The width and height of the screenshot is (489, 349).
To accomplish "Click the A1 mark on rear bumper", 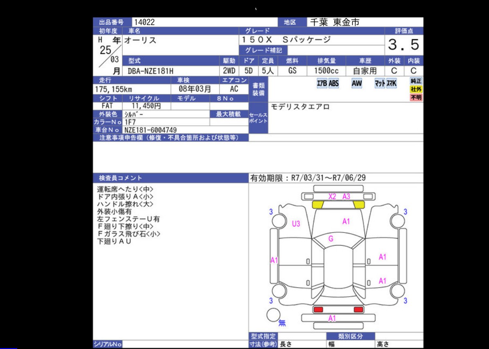I will 332,318.
